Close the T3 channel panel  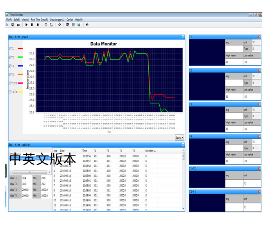coord(259,104)
